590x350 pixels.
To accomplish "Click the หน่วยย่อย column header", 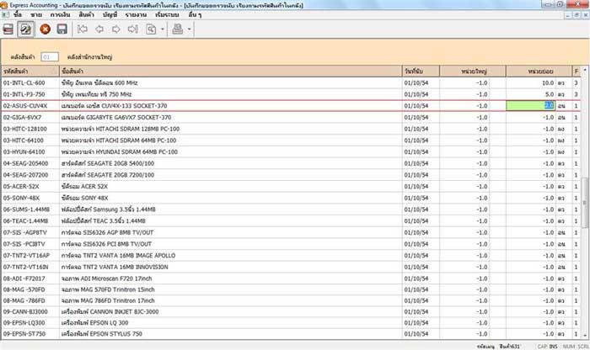I will [539, 71].
